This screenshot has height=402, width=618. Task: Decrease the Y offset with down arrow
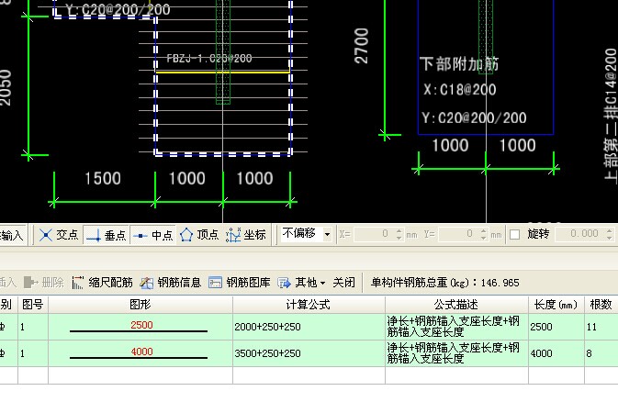click(484, 238)
